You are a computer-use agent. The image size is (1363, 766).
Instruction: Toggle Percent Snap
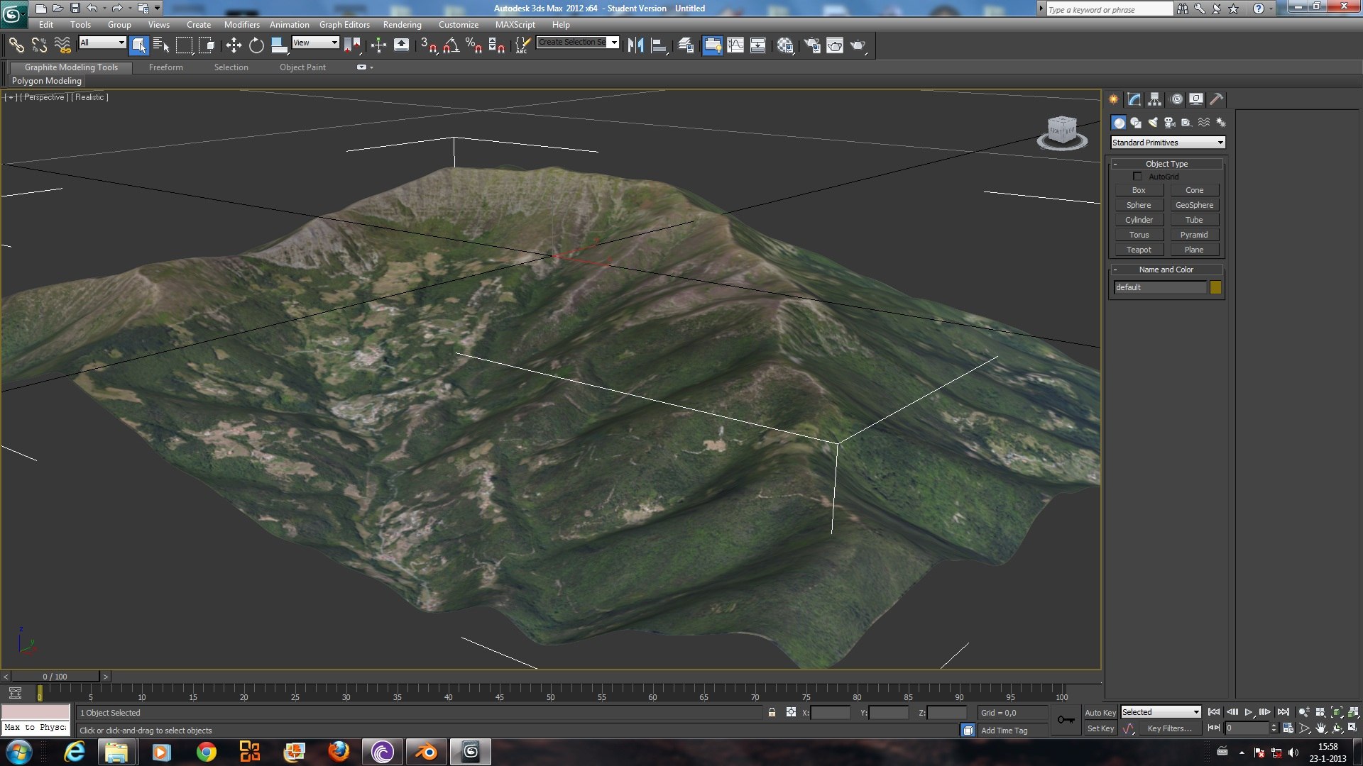point(474,45)
